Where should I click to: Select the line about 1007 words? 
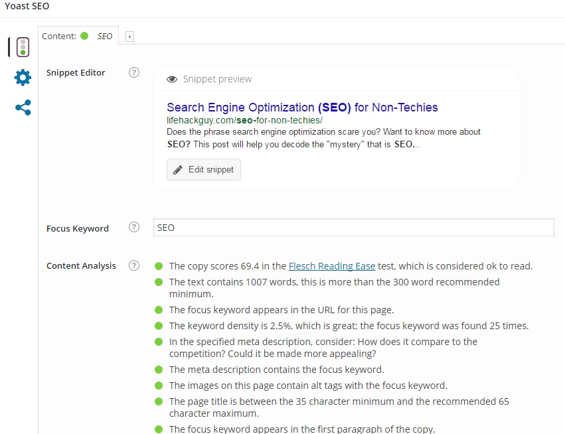tap(335, 288)
